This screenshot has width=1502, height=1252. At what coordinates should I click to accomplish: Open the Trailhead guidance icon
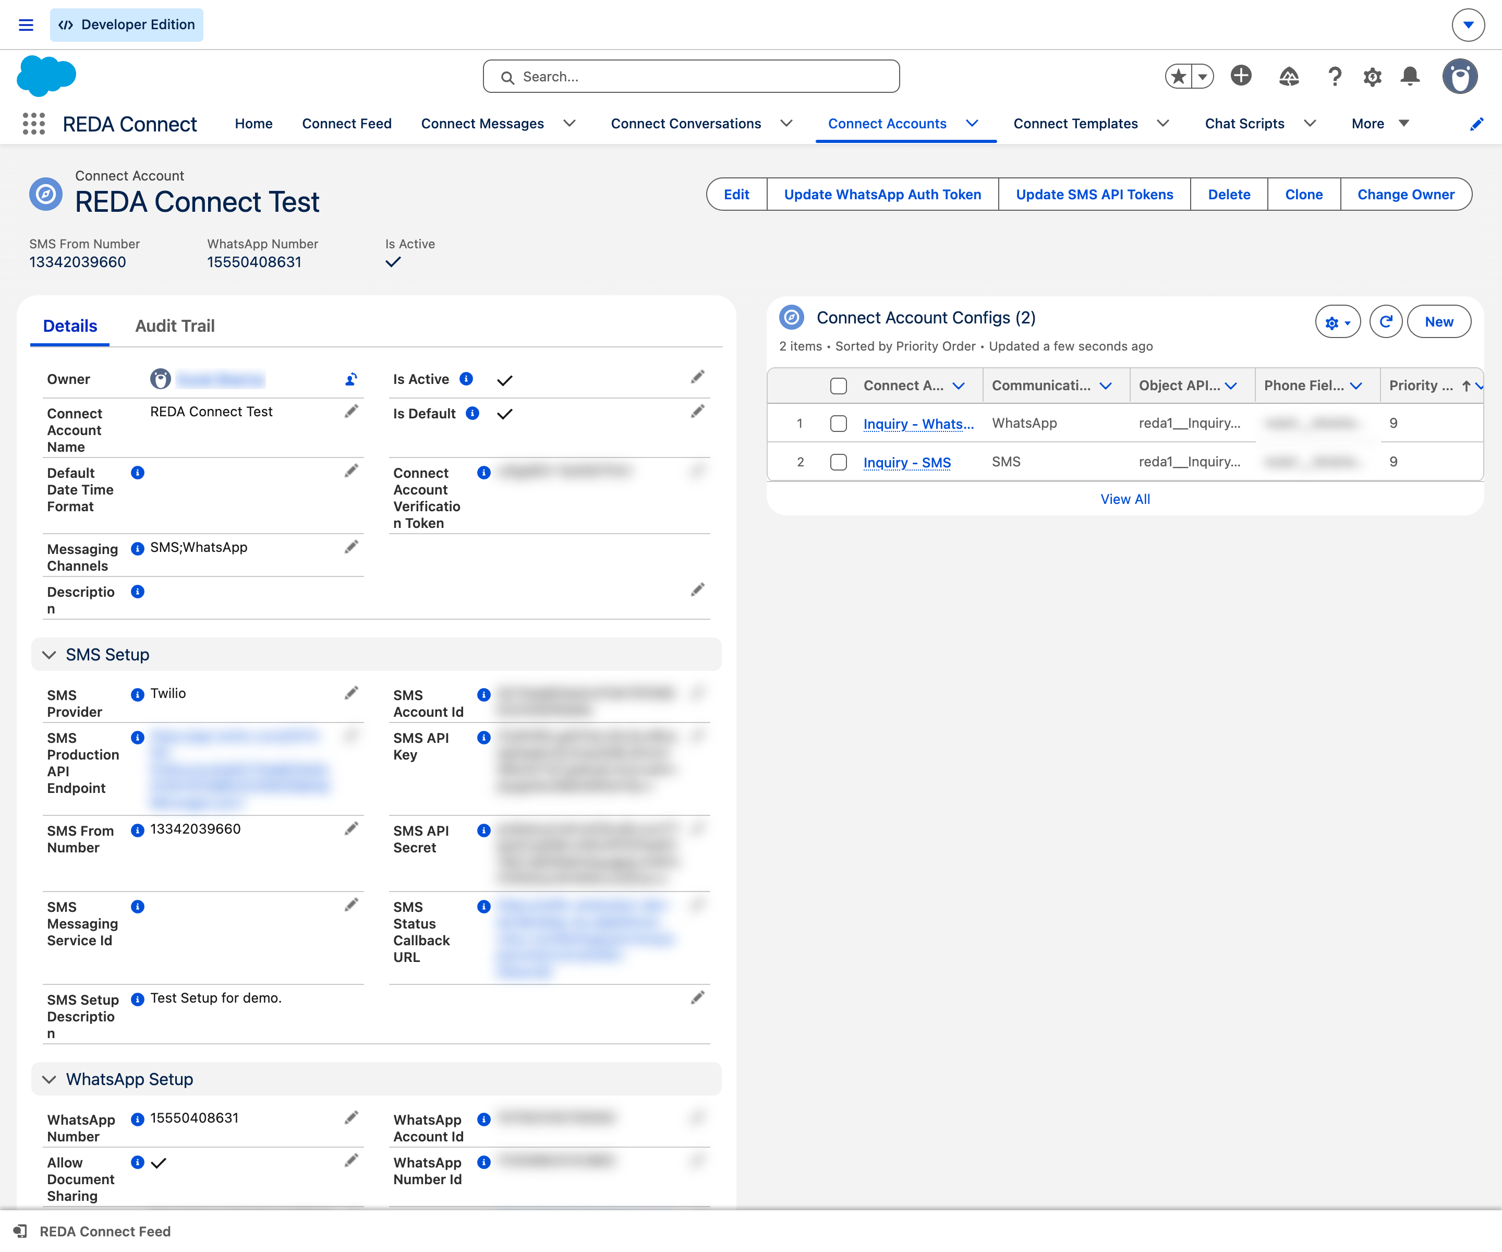pos(1288,76)
